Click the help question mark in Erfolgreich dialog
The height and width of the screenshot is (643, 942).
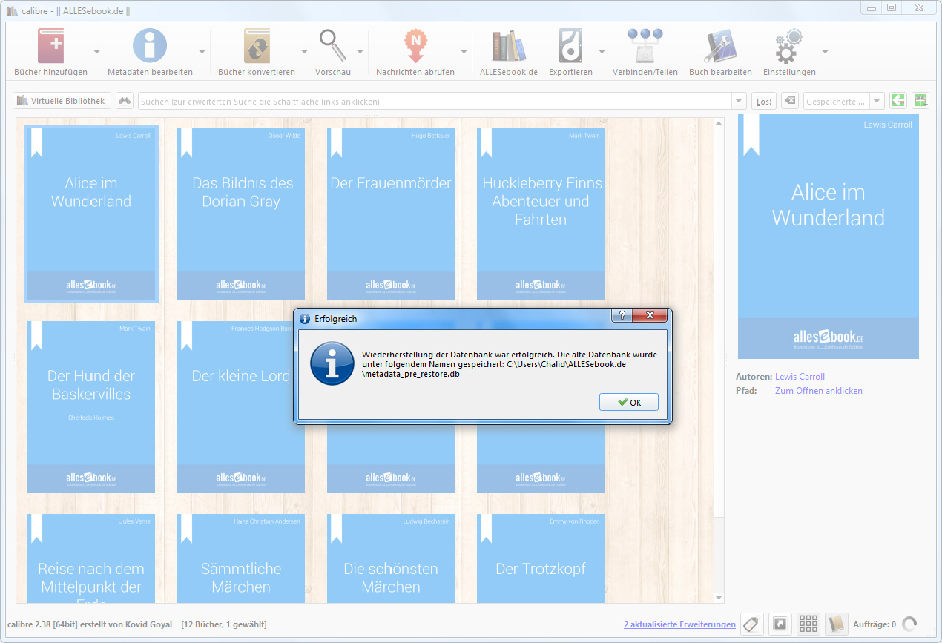[622, 316]
